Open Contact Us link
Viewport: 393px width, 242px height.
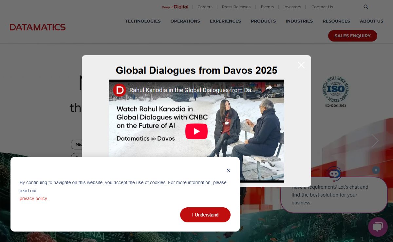click(322, 7)
